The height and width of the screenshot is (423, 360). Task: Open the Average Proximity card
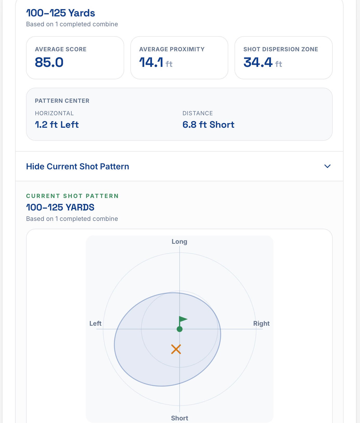click(x=179, y=58)
